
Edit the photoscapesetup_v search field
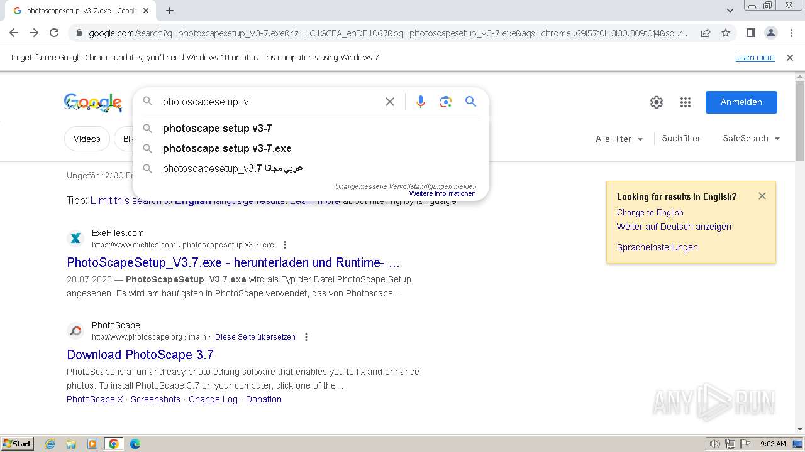click(269, 102)
